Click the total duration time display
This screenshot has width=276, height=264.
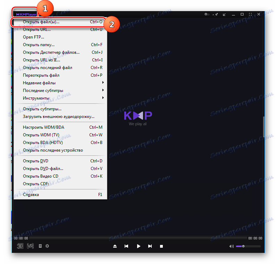255,238
